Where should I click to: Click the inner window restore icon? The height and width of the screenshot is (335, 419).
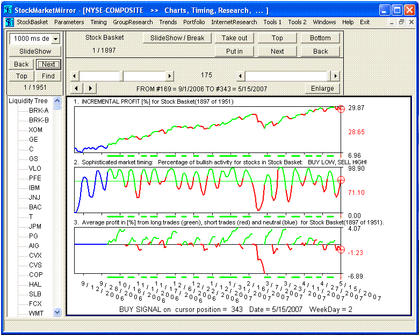pos(401,22)
